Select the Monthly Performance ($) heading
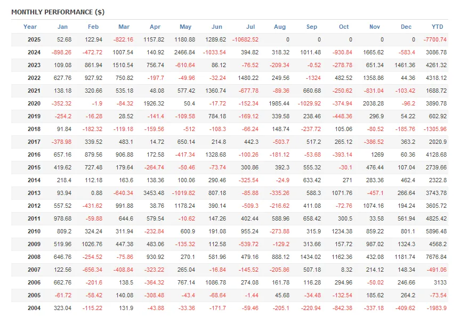468x317 pixels. pyautogui.click(x=58, y=12)
